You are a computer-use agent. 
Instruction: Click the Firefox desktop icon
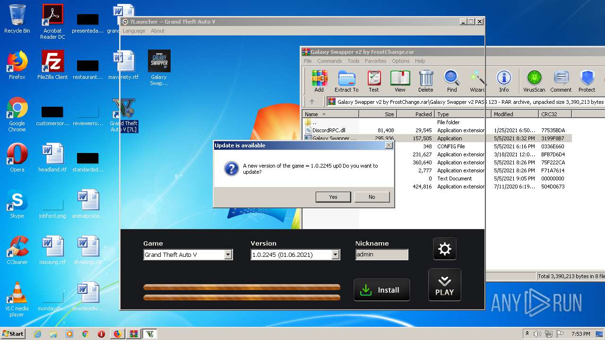pyautogui.click(x=17, y=65)
